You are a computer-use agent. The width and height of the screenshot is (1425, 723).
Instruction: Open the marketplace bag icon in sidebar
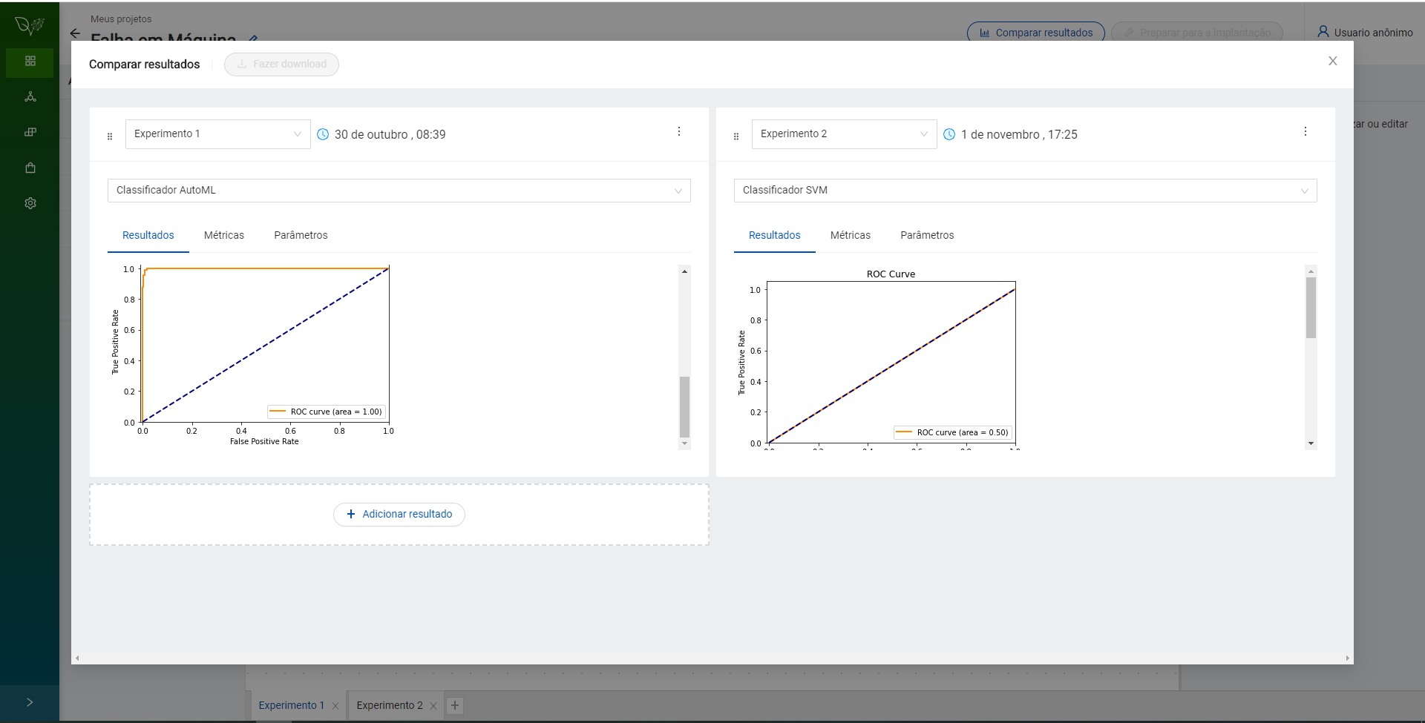30,168
